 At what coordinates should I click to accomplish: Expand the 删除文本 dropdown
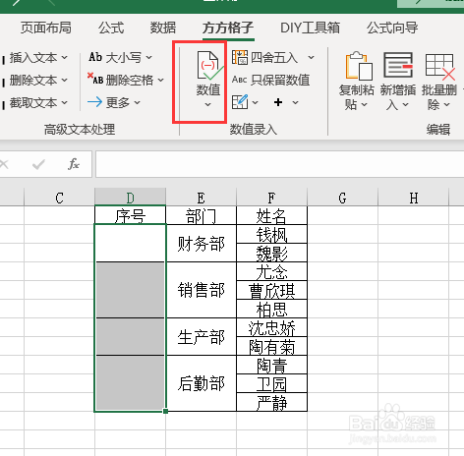(x=65, y=80)
